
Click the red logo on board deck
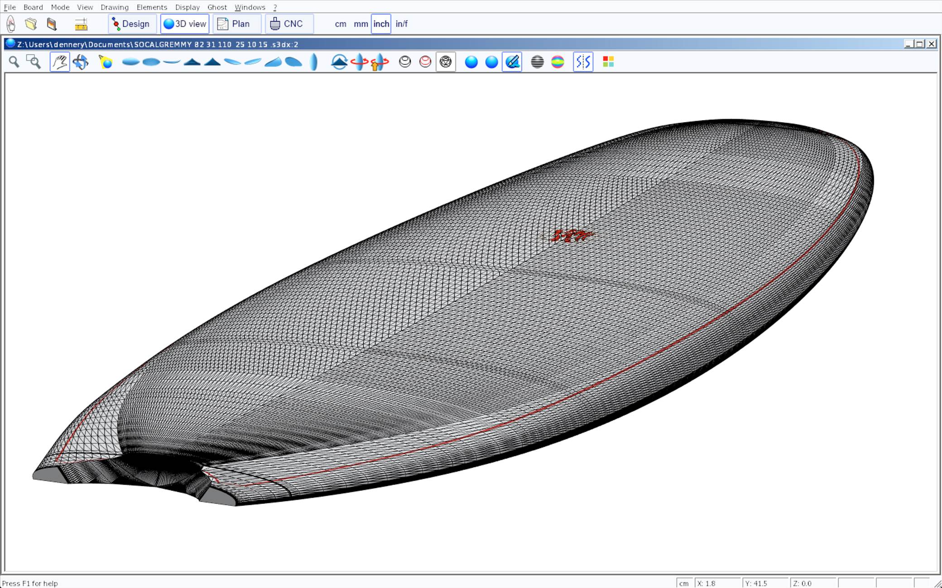(x=571, y=235)
